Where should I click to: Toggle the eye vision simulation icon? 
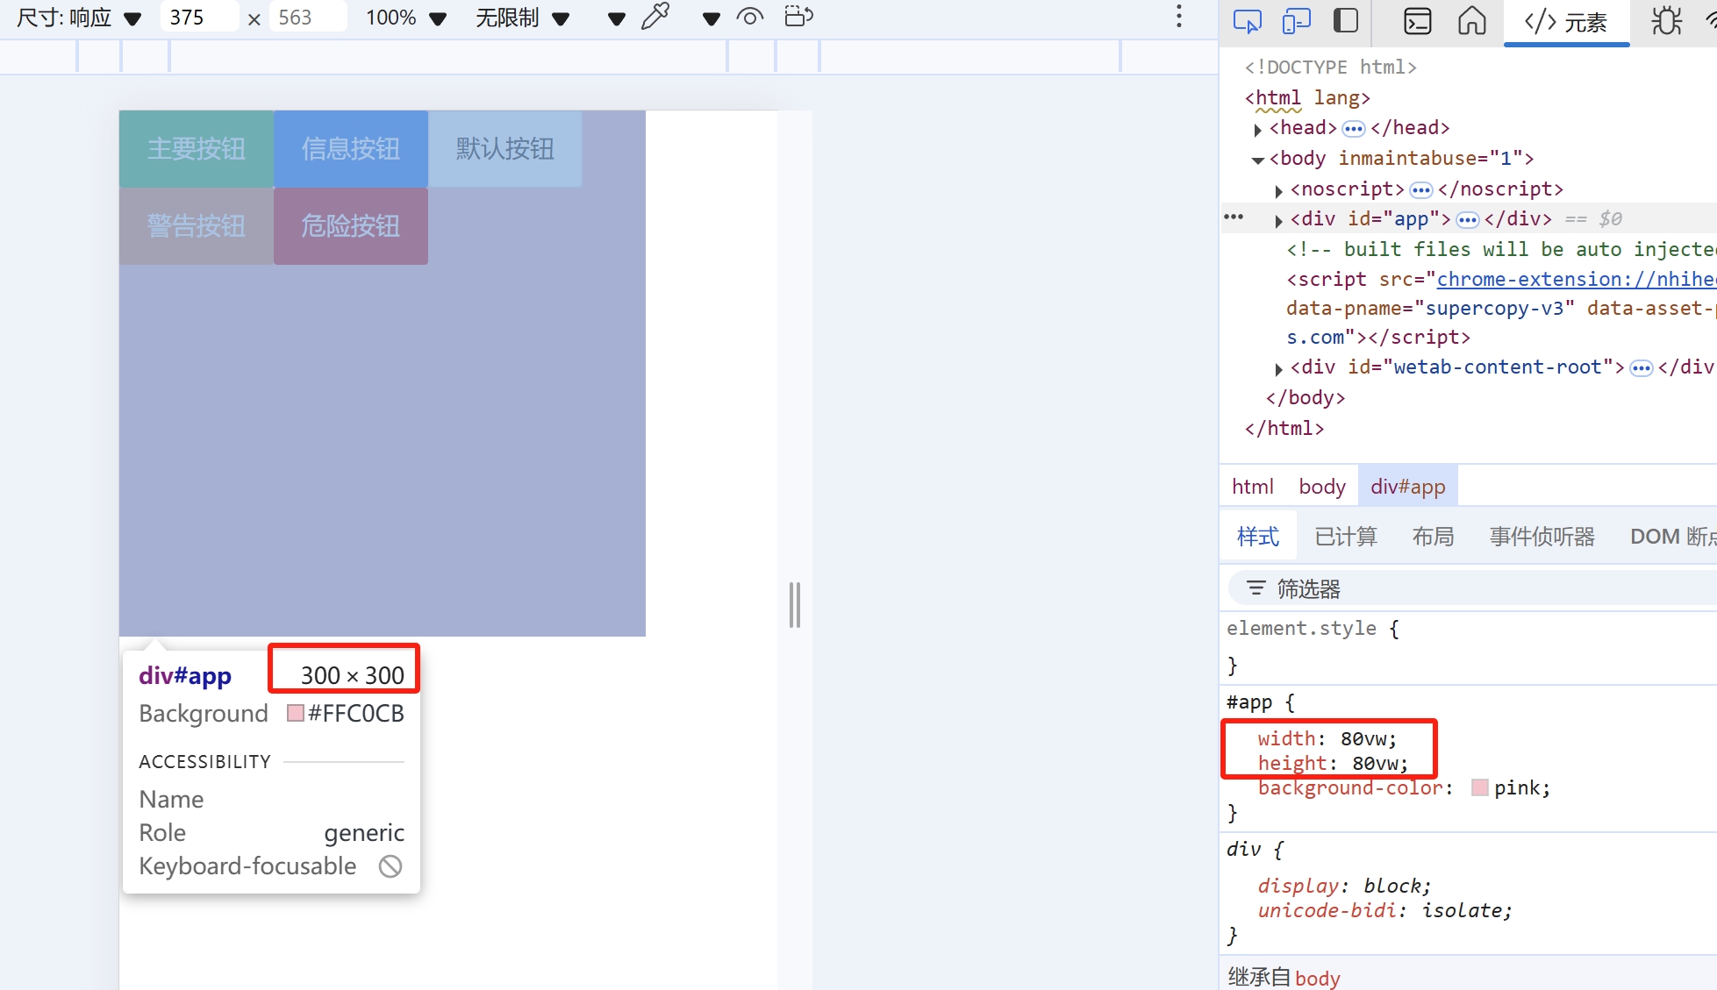point(749,17)
